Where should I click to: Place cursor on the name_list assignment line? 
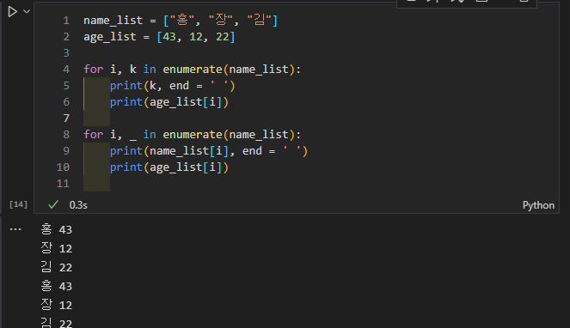[x=181, y=21]
